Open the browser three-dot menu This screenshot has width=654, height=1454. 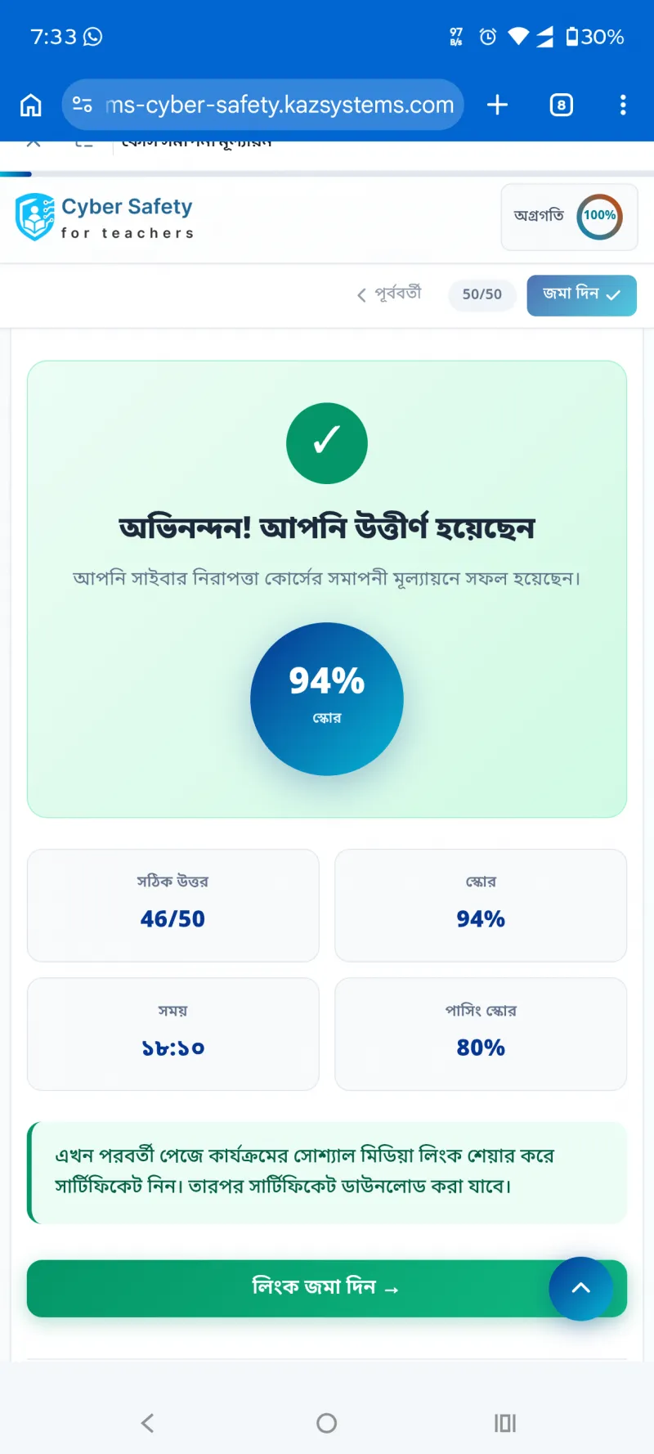[623, 105]
